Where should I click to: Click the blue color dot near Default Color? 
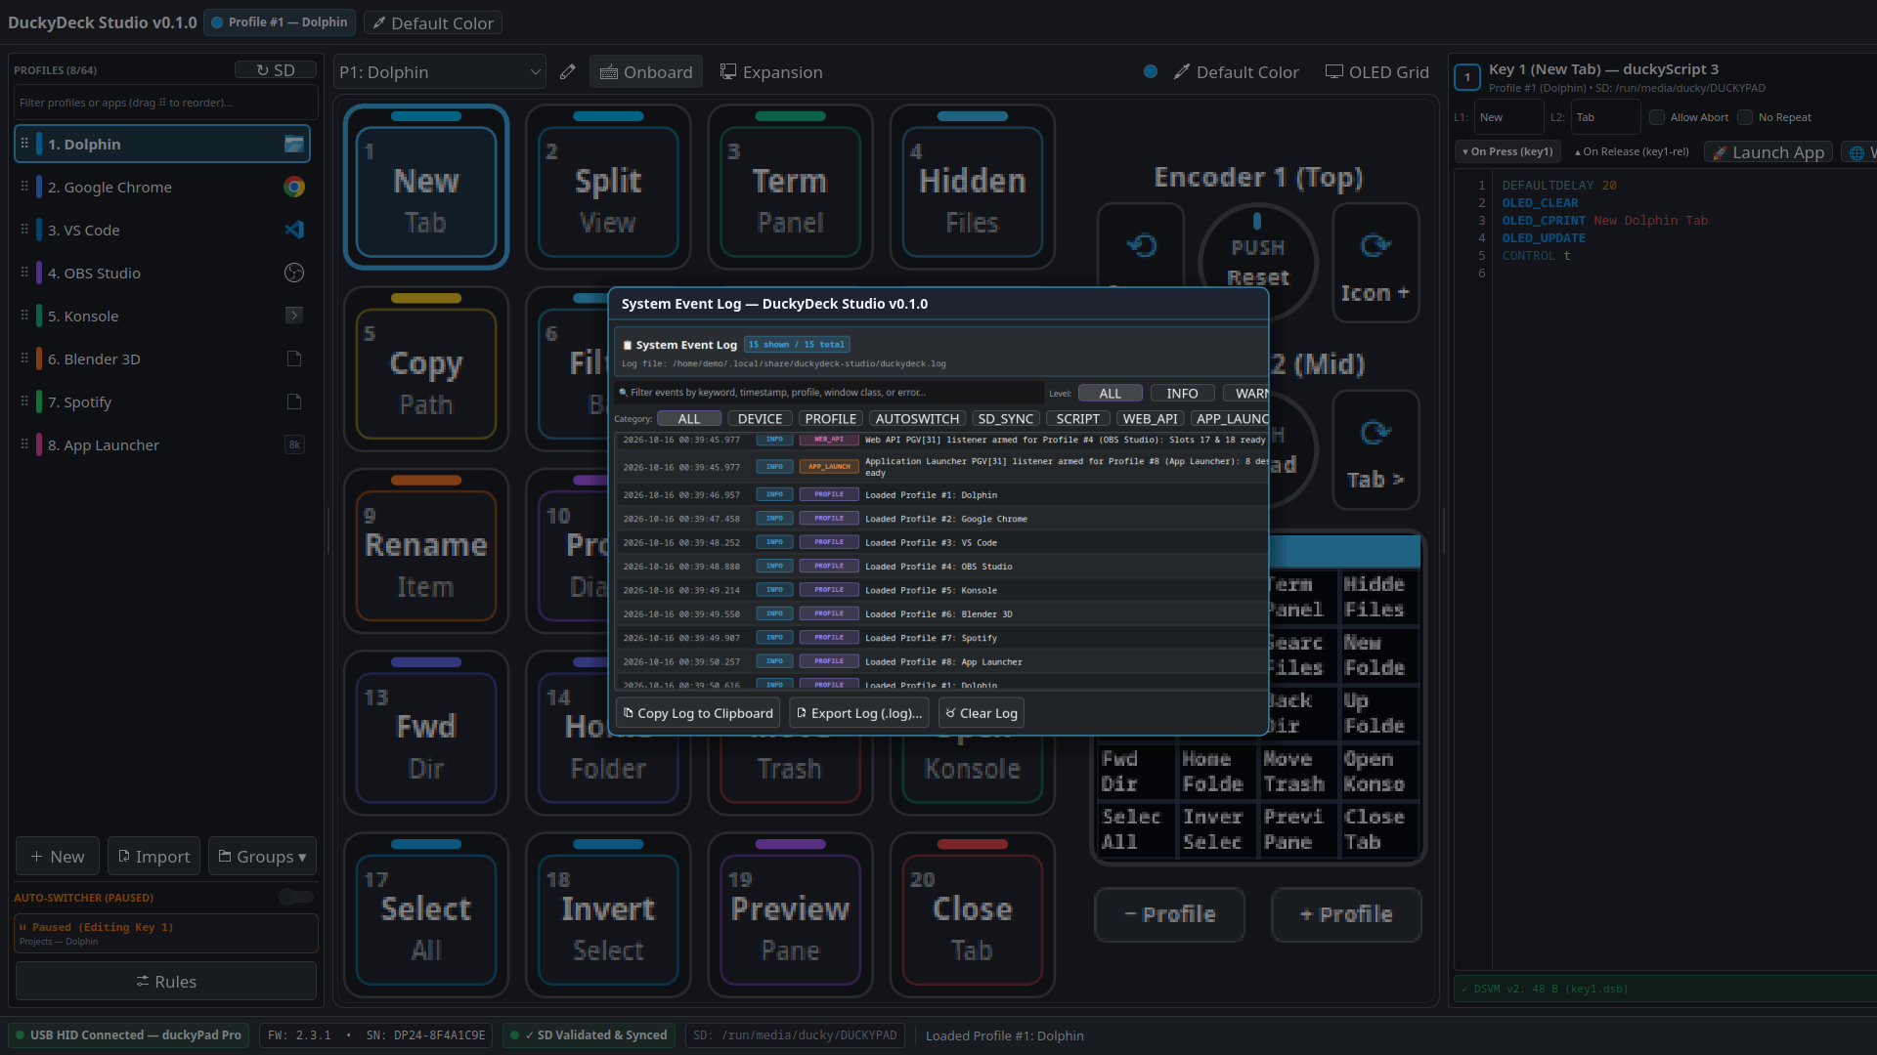tap(1151, 71)
